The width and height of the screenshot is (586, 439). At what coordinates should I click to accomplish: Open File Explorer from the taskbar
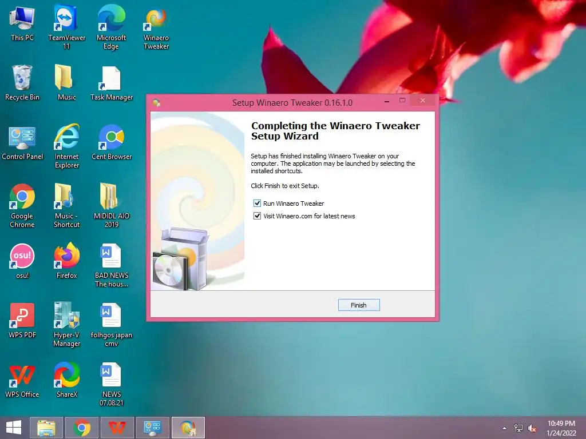click(46, 428)
